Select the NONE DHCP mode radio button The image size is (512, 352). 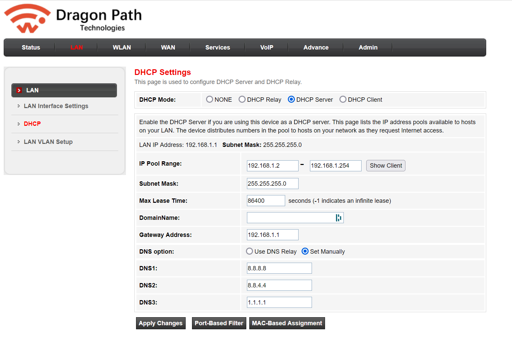click(210, 99)
